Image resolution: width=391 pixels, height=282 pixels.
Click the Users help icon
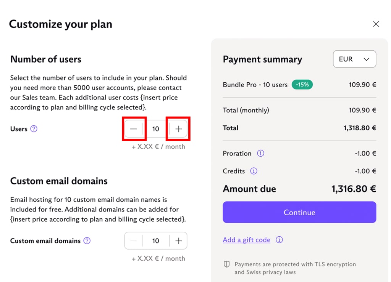(x=34, y=129)
